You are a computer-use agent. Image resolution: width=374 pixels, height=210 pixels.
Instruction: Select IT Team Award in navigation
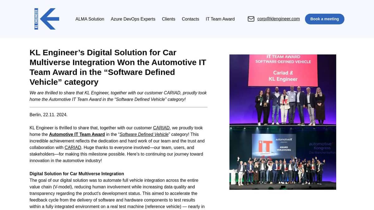(220, 19)
